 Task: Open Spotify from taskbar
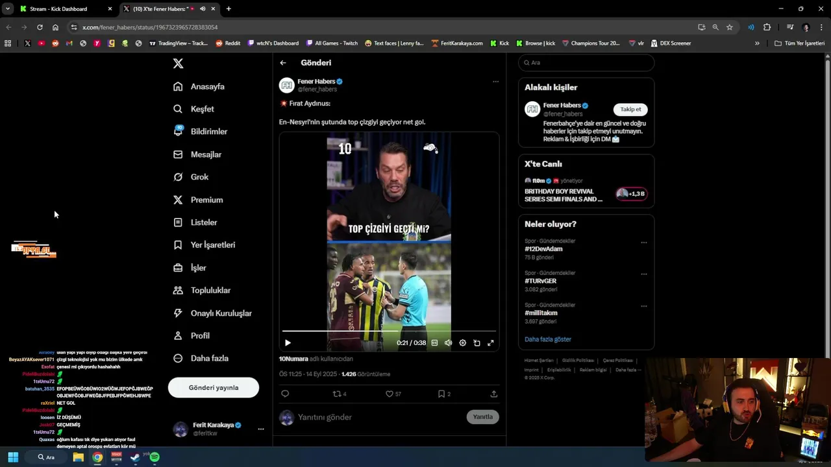155,457
